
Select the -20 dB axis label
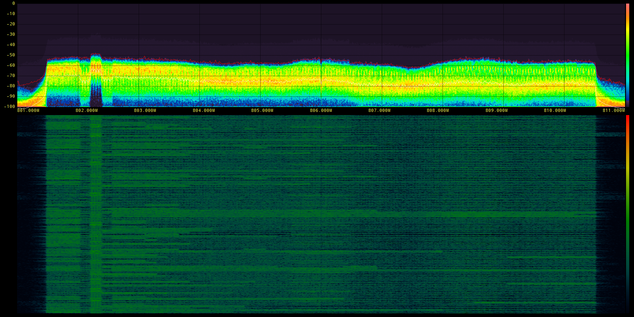(x=11, y=24)
